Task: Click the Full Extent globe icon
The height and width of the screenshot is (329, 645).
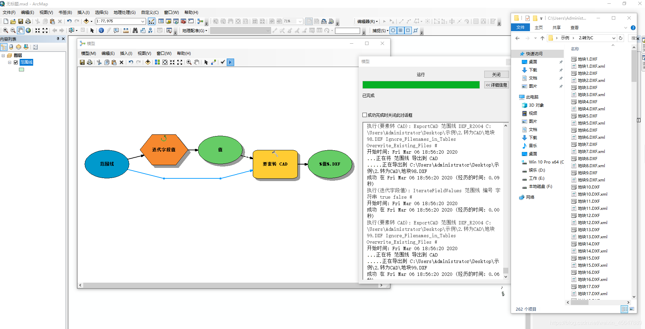Action: (x=28, y=30)
